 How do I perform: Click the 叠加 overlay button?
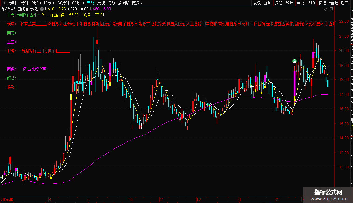click(267, 3)
